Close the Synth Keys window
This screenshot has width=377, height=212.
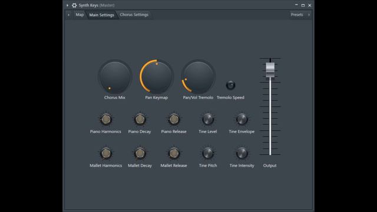[x=310, y=5]
